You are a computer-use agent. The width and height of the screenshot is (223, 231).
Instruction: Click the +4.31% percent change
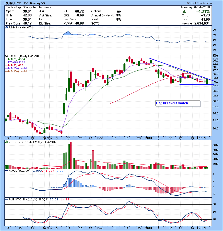click(203, 11)
